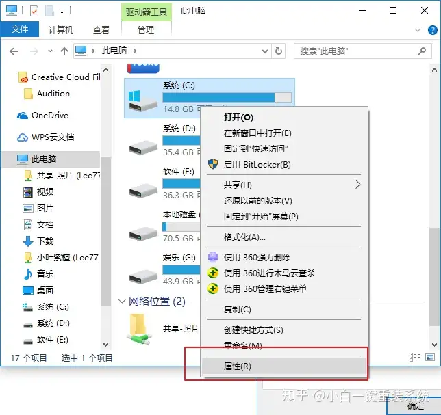Switch to the 计算机 ribbon tab
The height and width of the screenshot is (415, 441).
(x=61, y=29)
